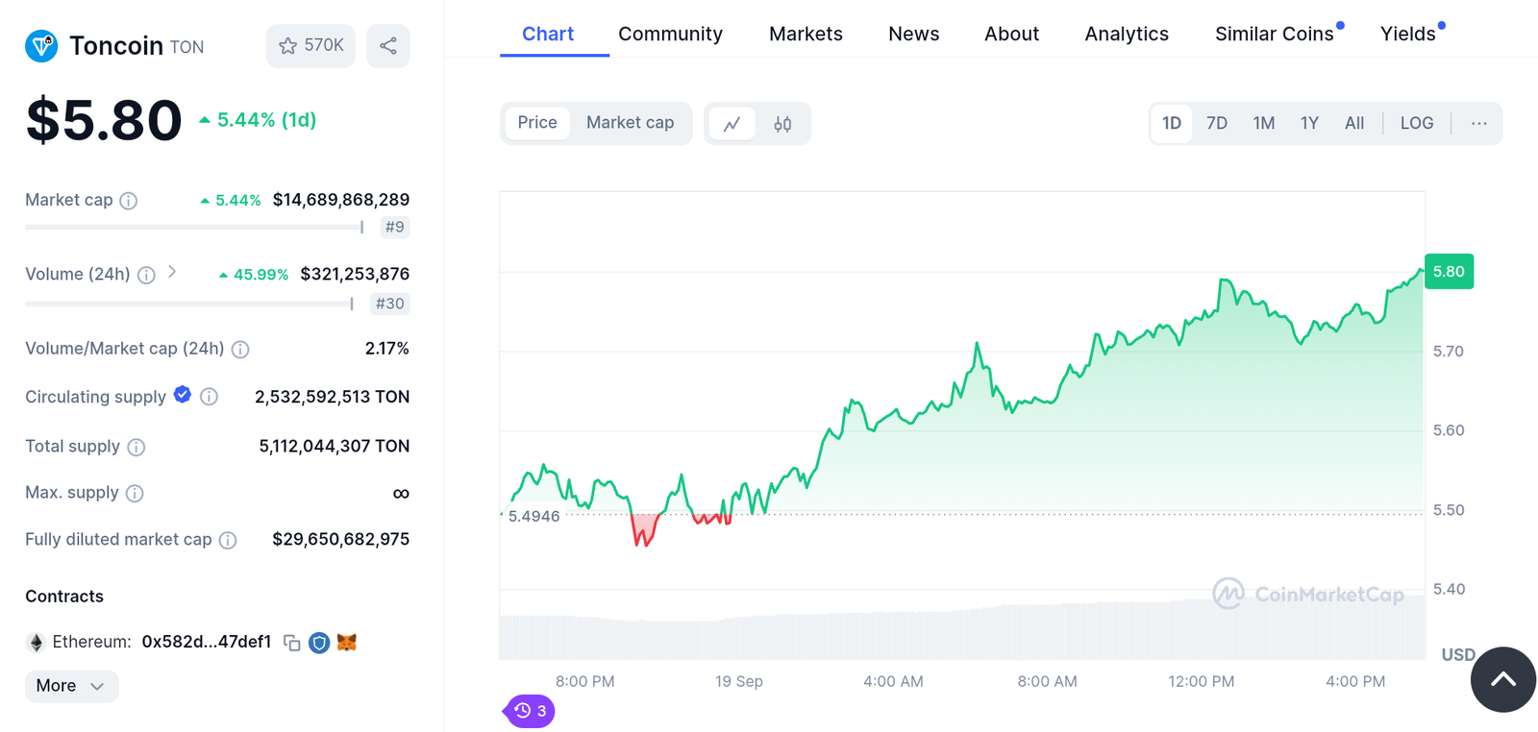The height and width of the screenshot is (732, 1538).
Task: Click the scroll to top arrow button
Action: pos(1503,679)
